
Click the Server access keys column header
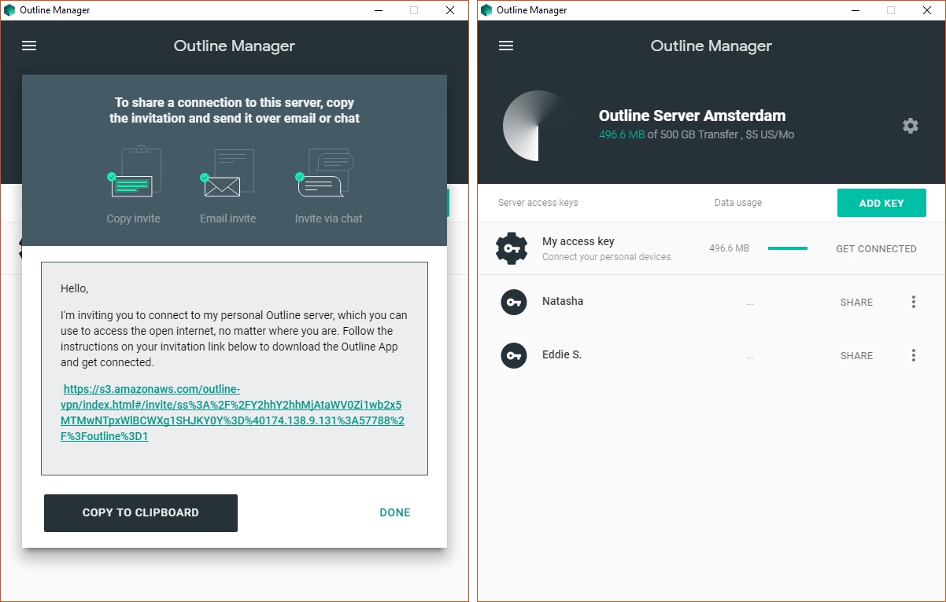pos(538,203)
